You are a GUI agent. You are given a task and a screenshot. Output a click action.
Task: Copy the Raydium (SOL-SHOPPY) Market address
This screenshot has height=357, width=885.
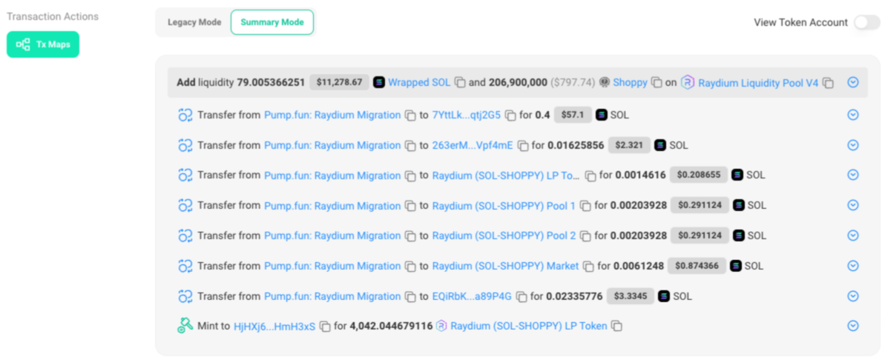[x=588, y=266]
